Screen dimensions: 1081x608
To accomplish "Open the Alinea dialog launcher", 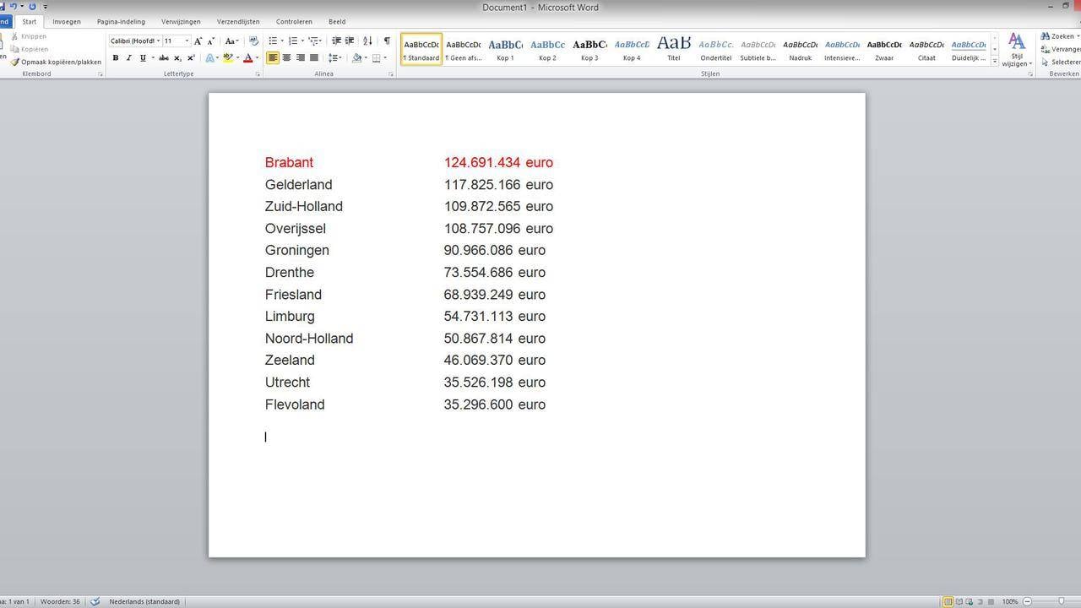I will pyautogui.click(x=391, y=74).
